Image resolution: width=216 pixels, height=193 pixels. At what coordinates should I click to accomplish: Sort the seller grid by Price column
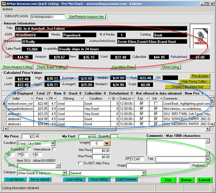tap(39, 98)
